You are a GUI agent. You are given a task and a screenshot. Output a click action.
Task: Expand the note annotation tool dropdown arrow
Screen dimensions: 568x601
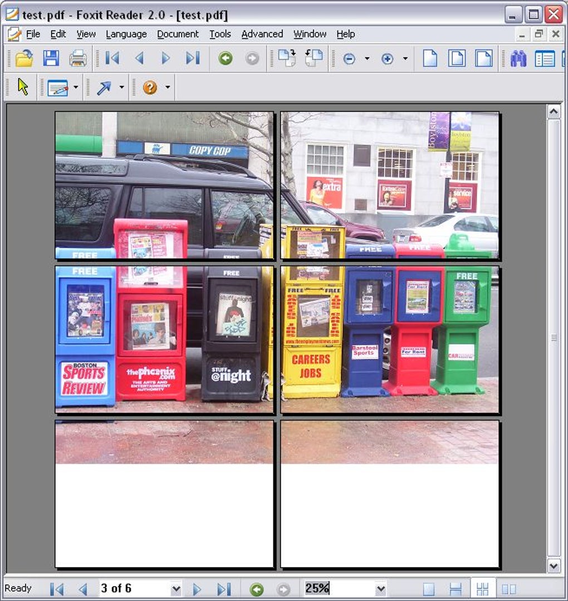[76, 87]
